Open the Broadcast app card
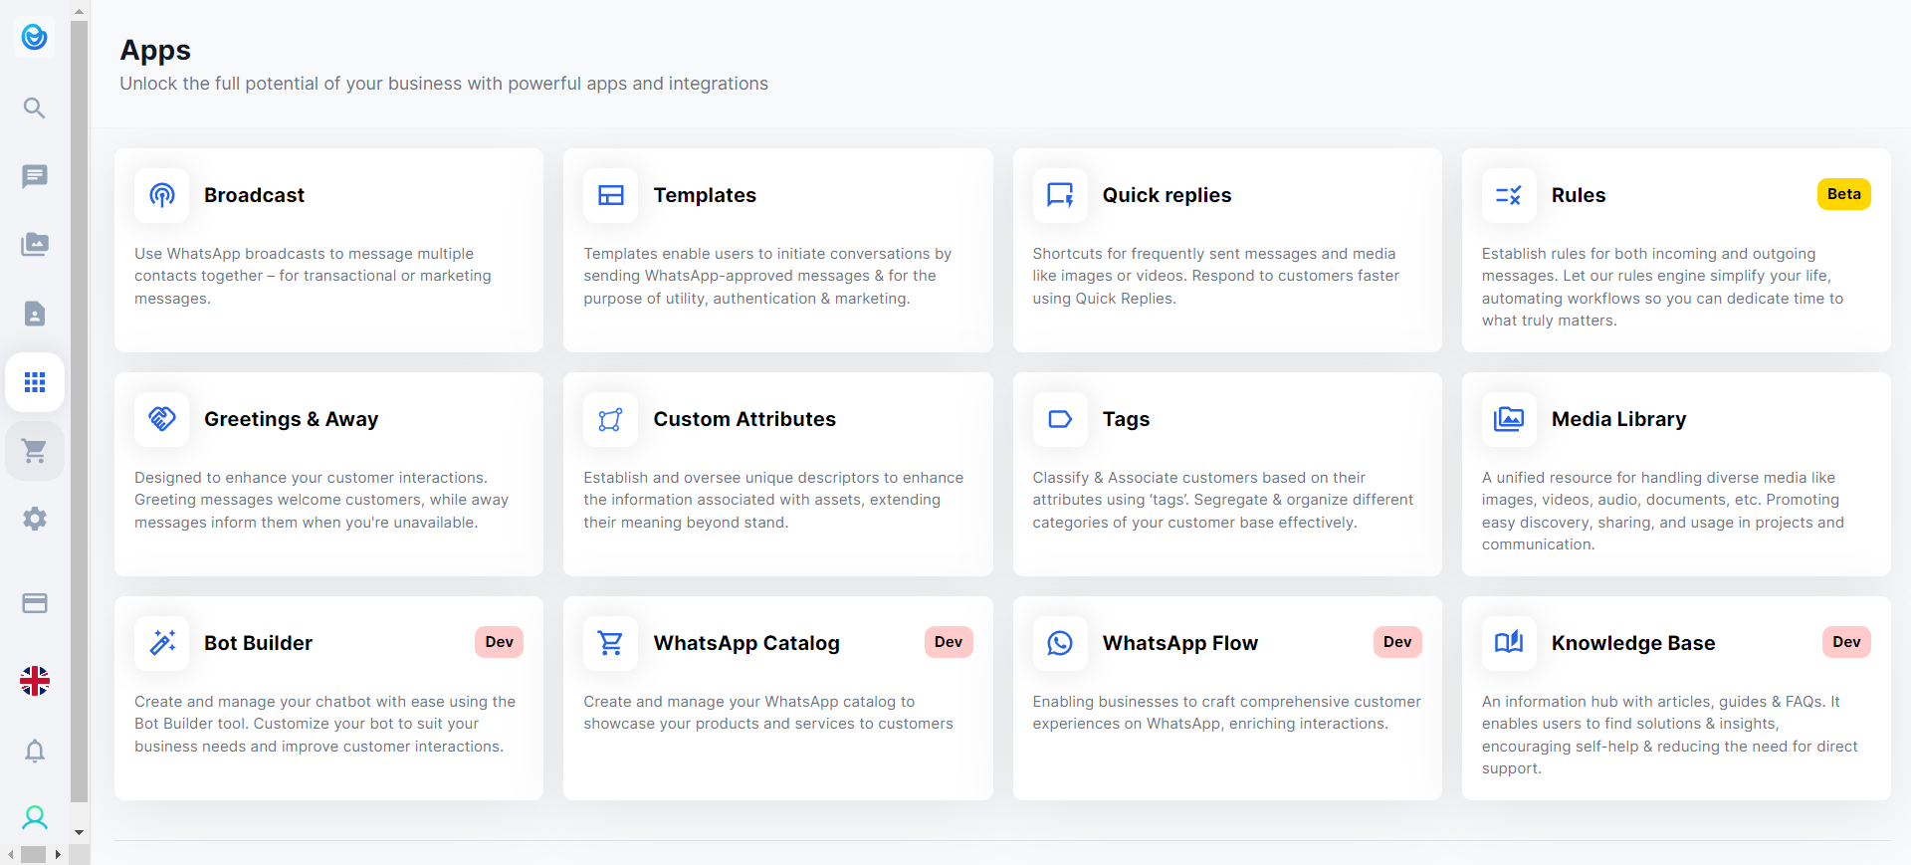The height and width of the screenshot is (865, 1911). (328, 249)
